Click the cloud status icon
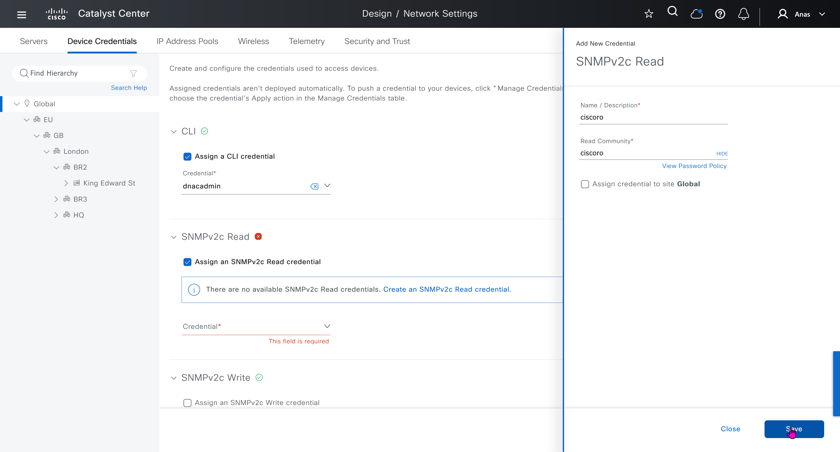 696,14
